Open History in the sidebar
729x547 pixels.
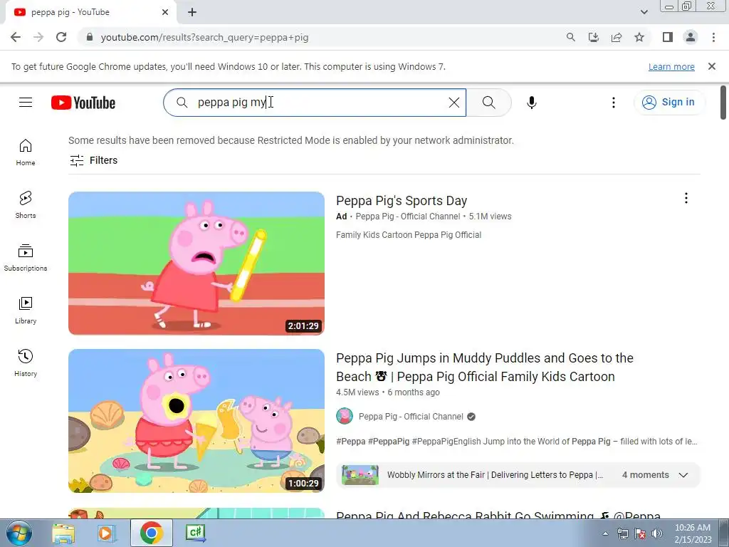click(x=26, y=363)
